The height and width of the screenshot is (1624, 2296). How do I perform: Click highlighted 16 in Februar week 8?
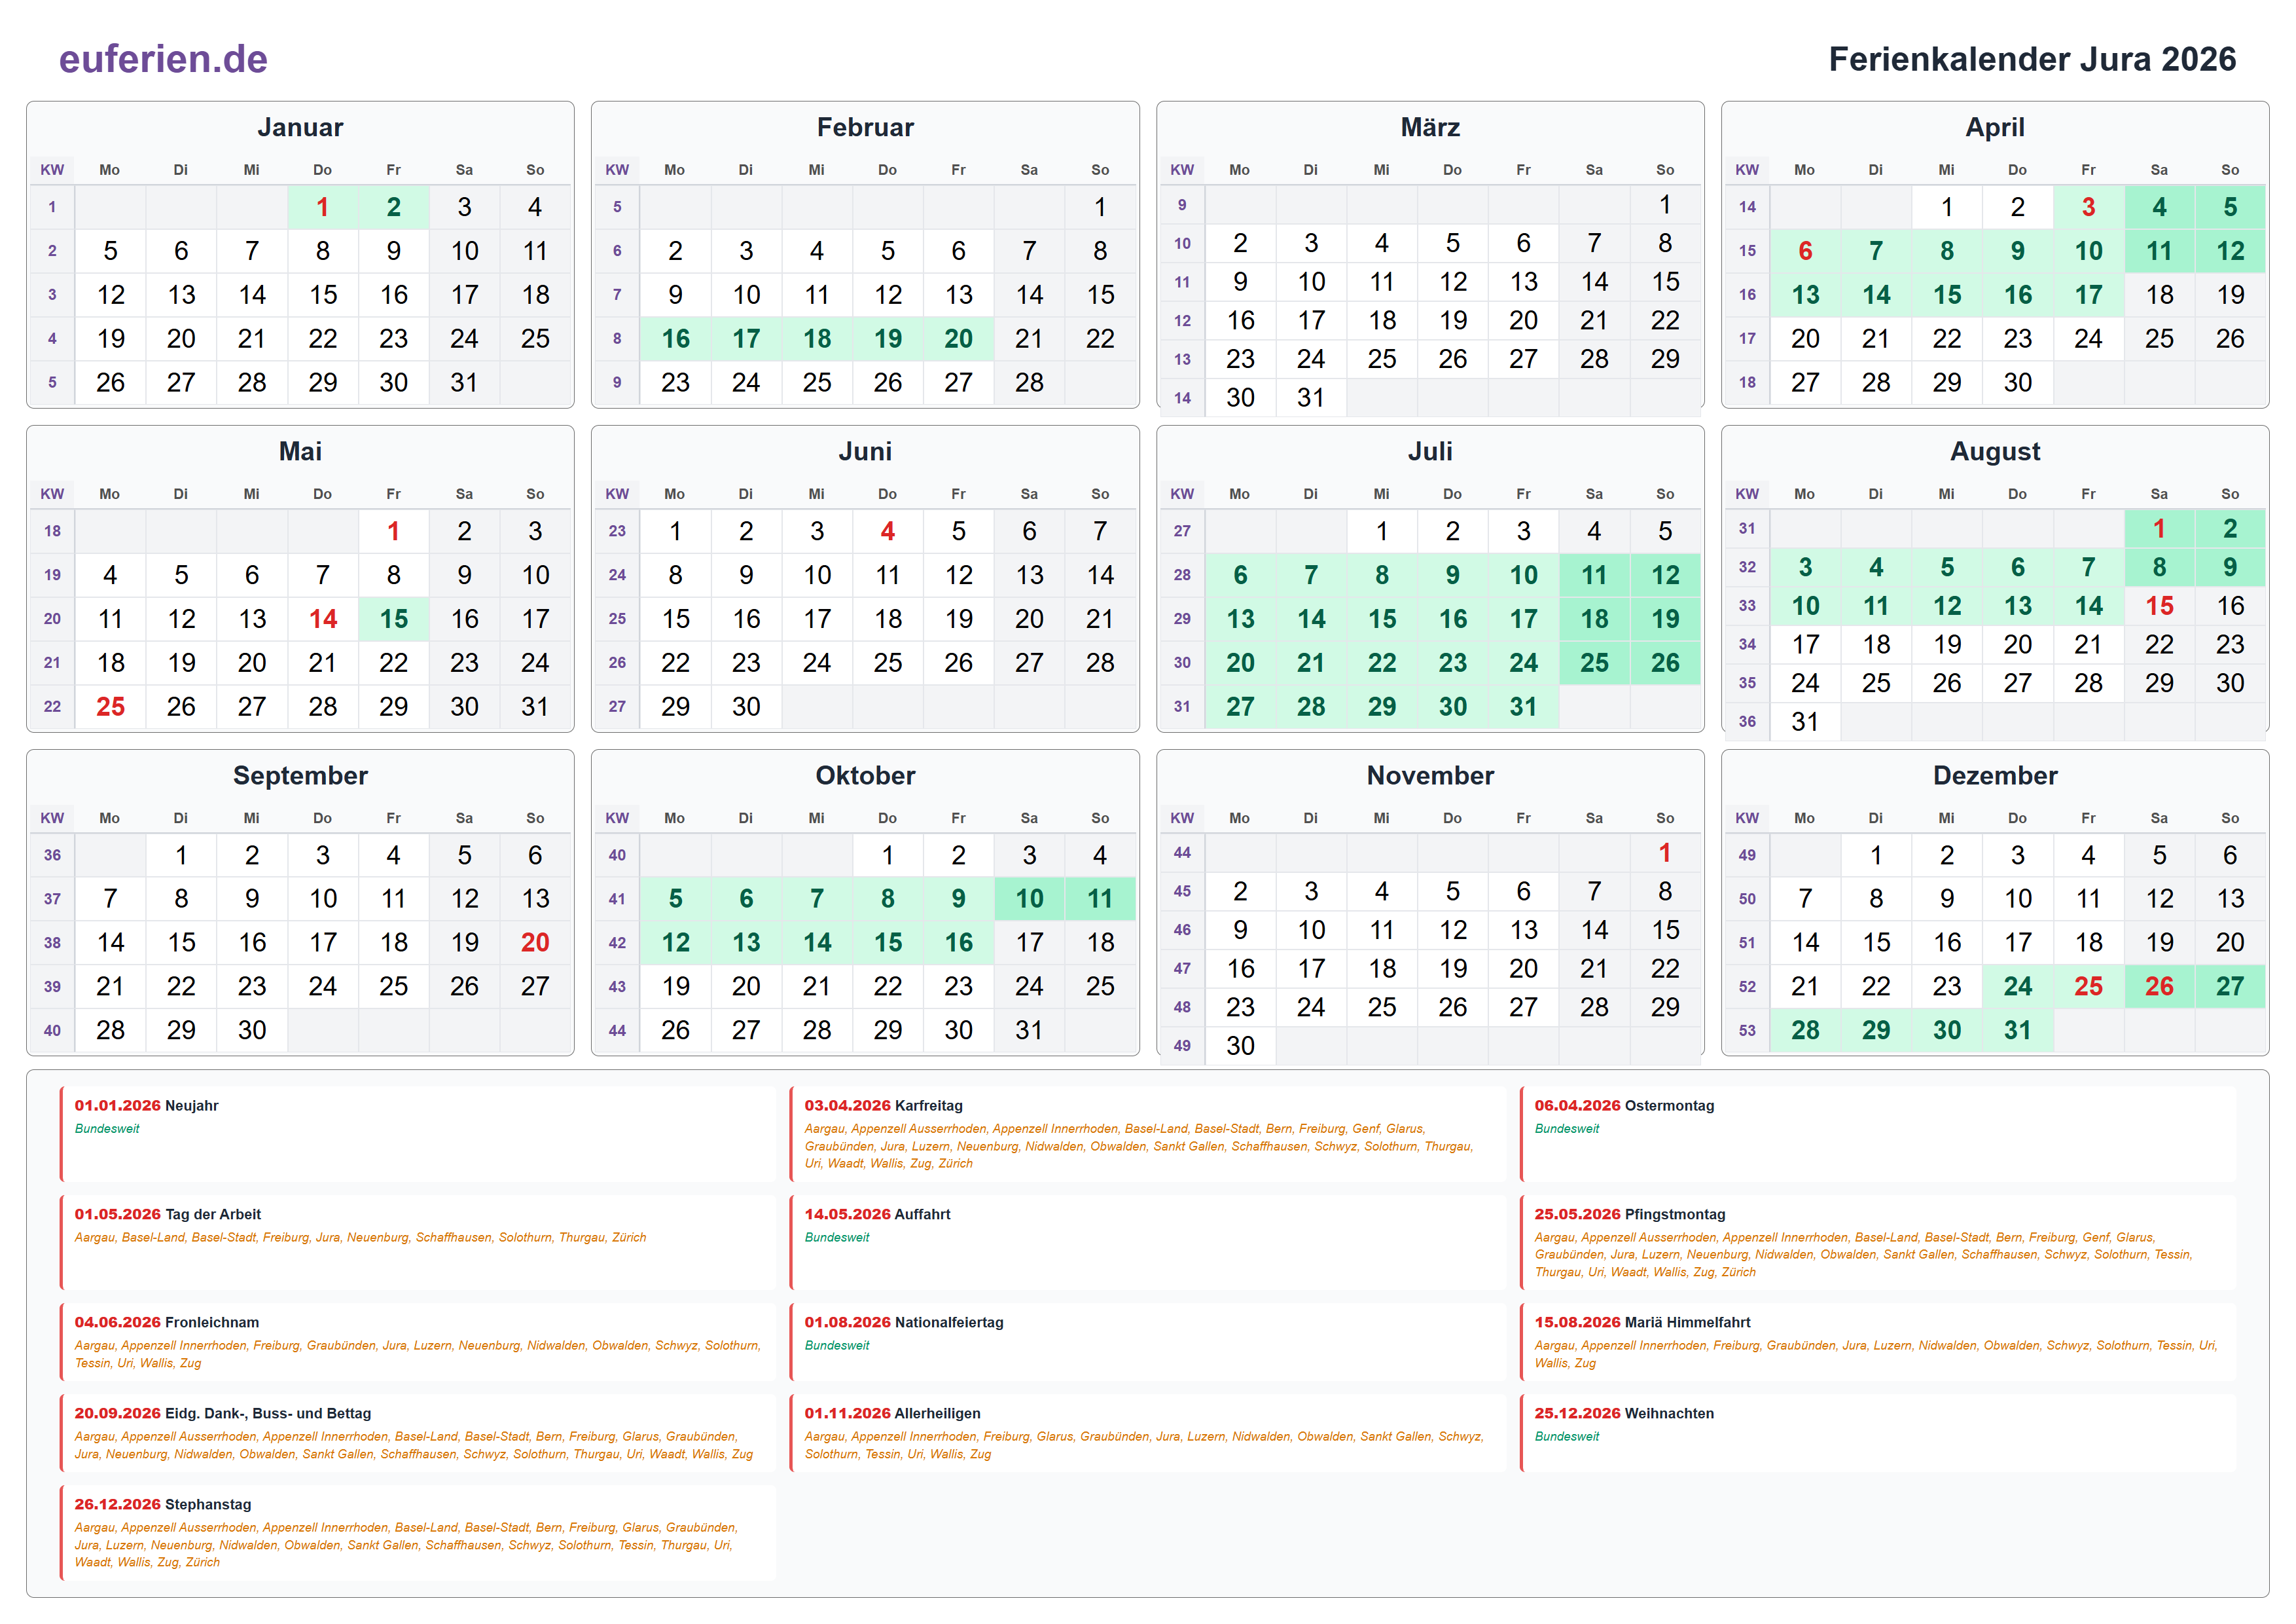pyautogui.click(x=675, y=338)
